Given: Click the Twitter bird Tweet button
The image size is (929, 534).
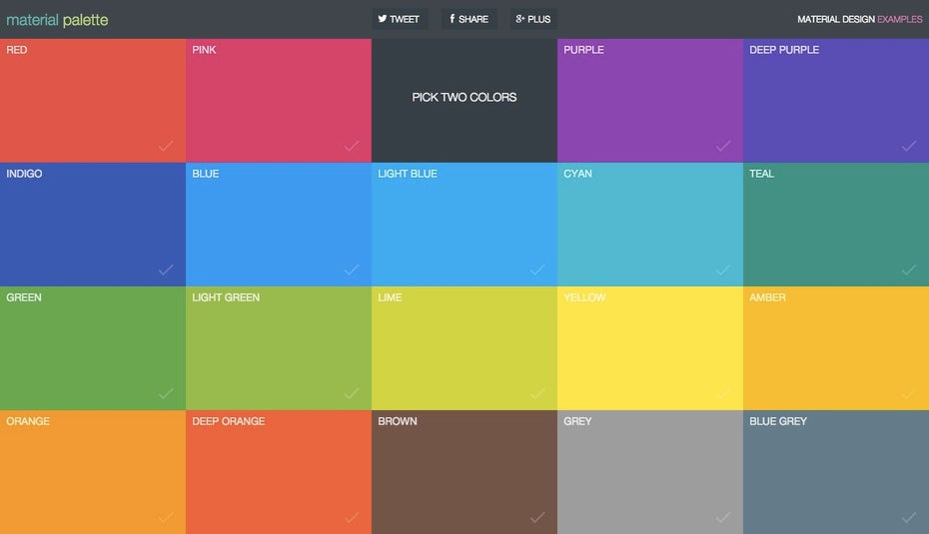Looking at the screenshot, I should (400, 19).
